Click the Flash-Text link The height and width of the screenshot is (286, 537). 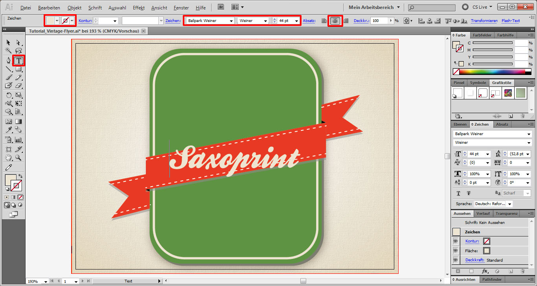point(511,21)
